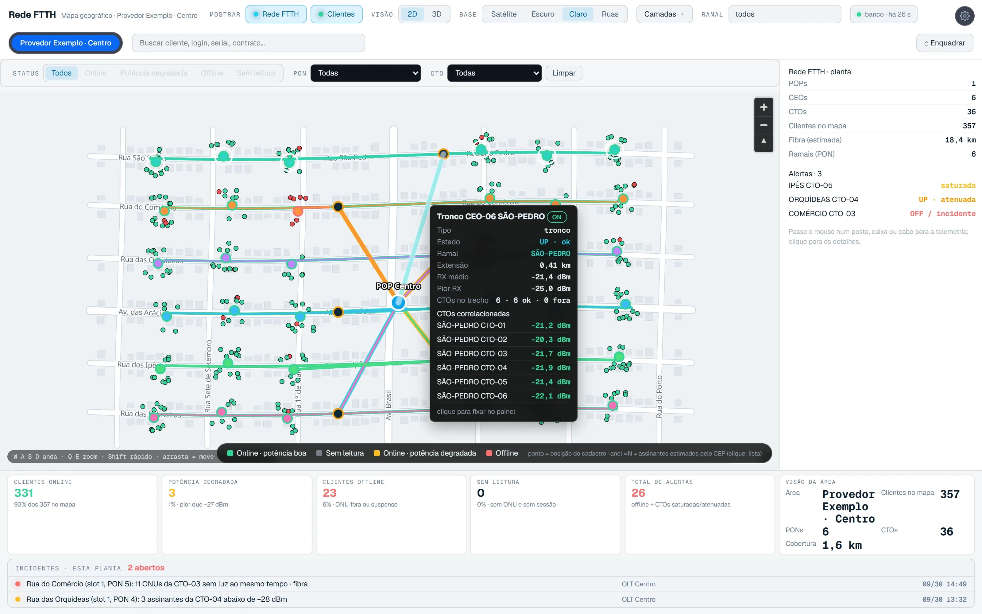Click the Limpar filters button
The width and height of the screenshot is (982, 614).
[x=564, y=73]
